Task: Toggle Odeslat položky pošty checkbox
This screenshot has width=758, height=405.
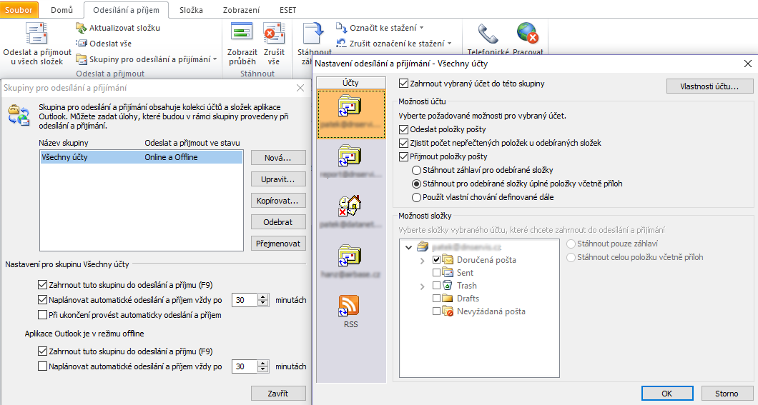Action: click(403, 129)
